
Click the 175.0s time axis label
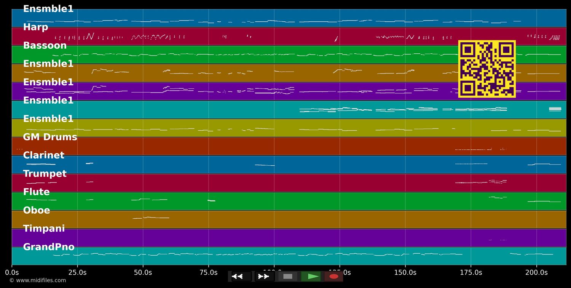(471, 273)
